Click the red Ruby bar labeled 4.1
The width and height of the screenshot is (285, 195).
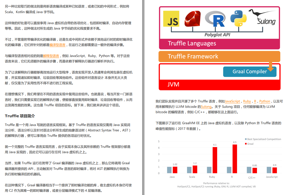pos(215,160)
